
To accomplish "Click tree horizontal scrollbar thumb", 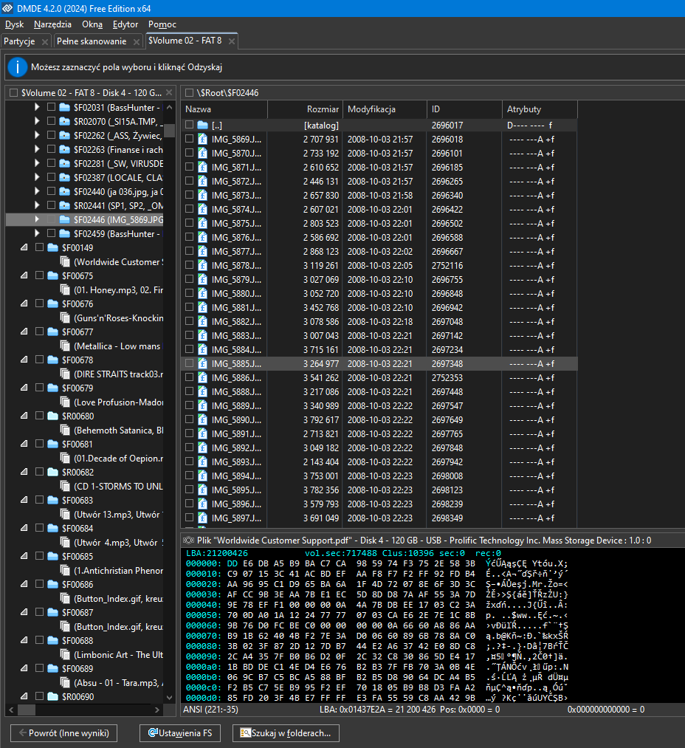I will pyautogui.click(x=27, y=710).
